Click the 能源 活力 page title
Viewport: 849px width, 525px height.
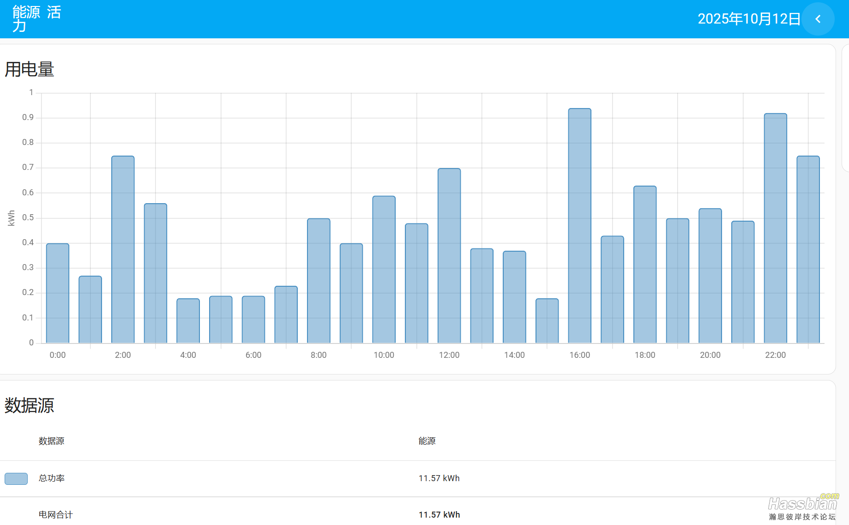point(36,19)
